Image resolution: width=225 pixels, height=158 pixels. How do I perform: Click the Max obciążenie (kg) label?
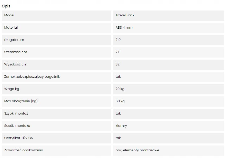[21, 101]
